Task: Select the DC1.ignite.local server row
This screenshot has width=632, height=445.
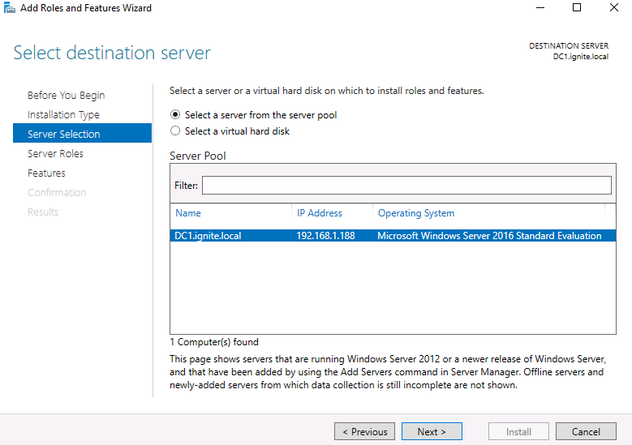Action: point(393,236)
